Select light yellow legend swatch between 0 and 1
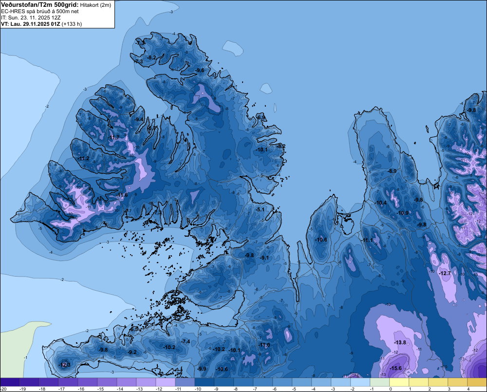The height and width of the screenshot is (392, 487). pyautogui.click(x=399, y=382)
